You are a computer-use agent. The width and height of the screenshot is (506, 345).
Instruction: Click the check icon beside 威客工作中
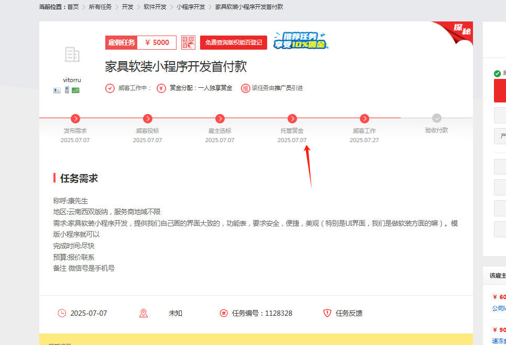(x=109, y=88)
